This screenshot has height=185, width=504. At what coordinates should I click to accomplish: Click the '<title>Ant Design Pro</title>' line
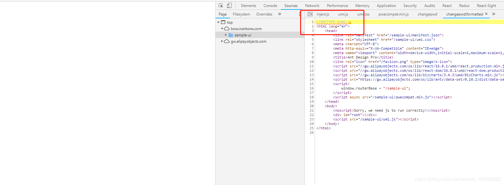(x=363, y=58)
